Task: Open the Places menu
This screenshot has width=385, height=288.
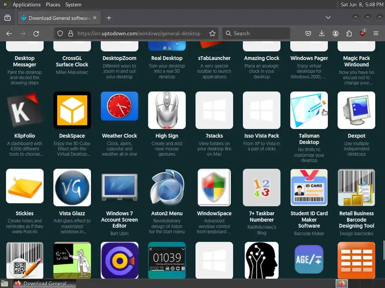Action: (53, 4)
